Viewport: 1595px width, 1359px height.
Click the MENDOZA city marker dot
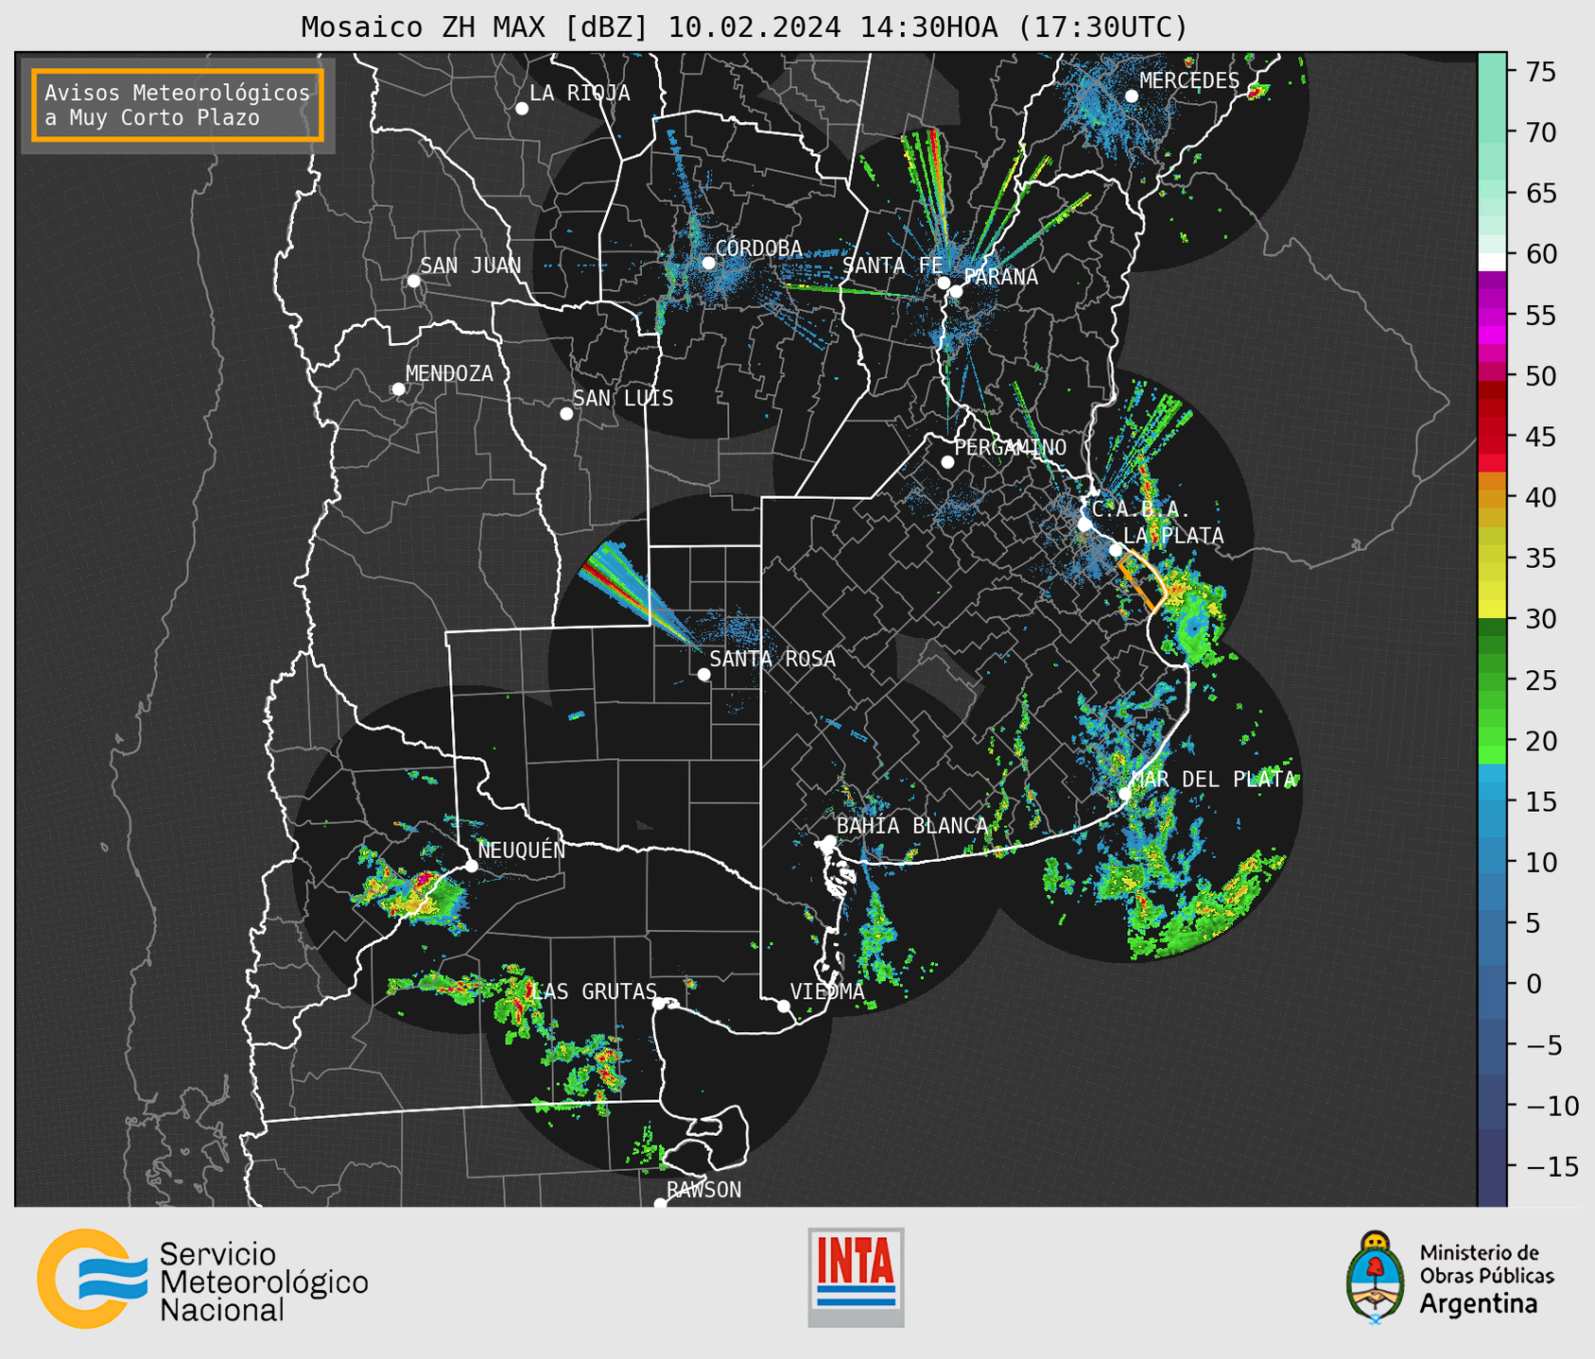pos(398,389)
